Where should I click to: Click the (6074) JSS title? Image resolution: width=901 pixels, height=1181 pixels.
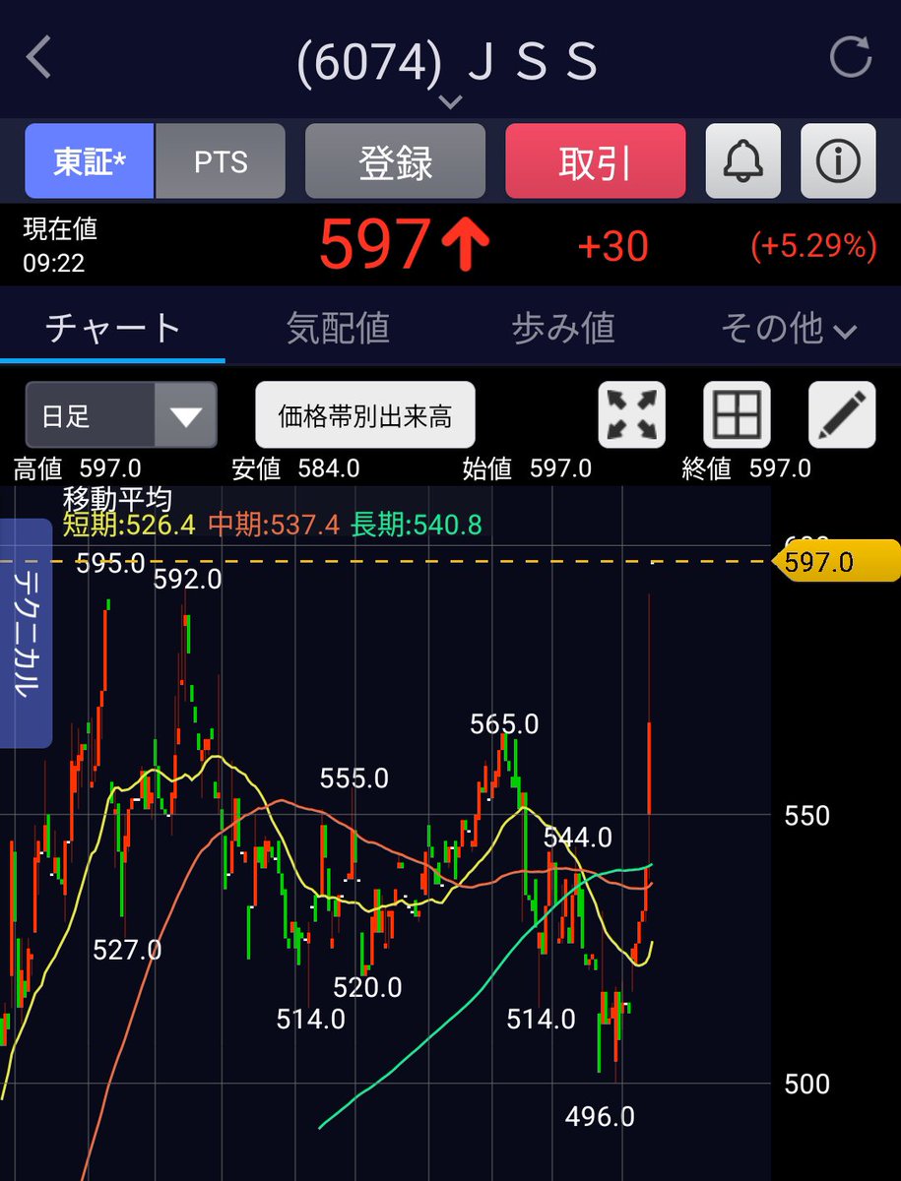(x=448, y=62)
